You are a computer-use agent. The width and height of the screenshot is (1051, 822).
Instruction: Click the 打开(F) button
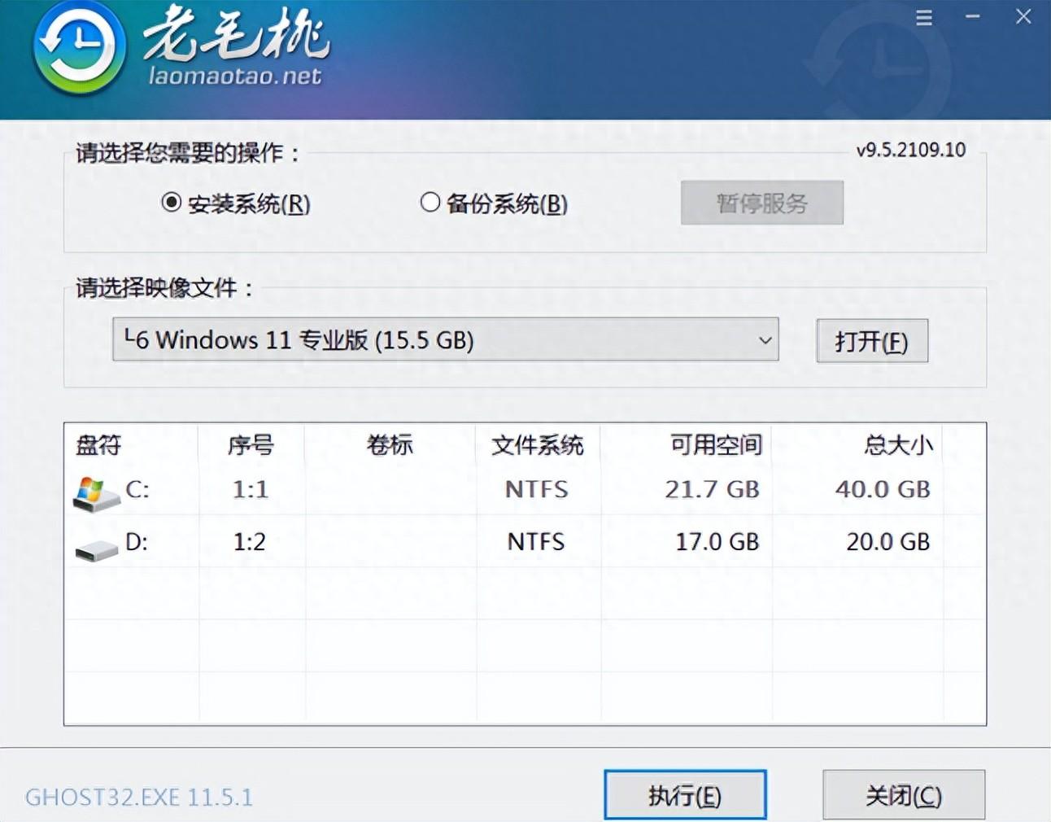872,341
